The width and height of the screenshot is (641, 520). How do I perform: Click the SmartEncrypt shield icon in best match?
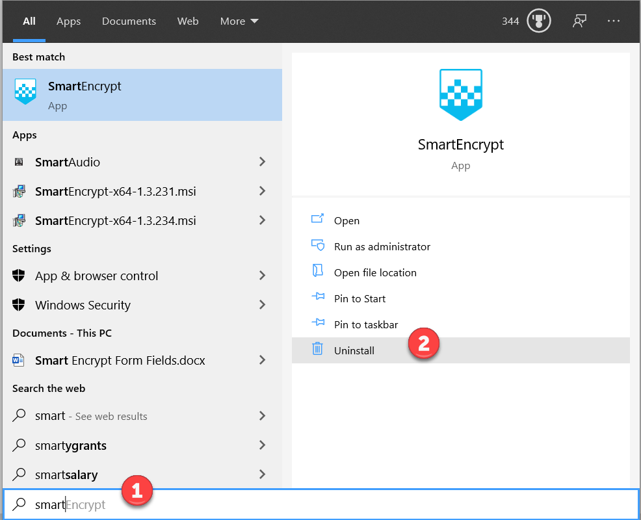click(25, 92)
